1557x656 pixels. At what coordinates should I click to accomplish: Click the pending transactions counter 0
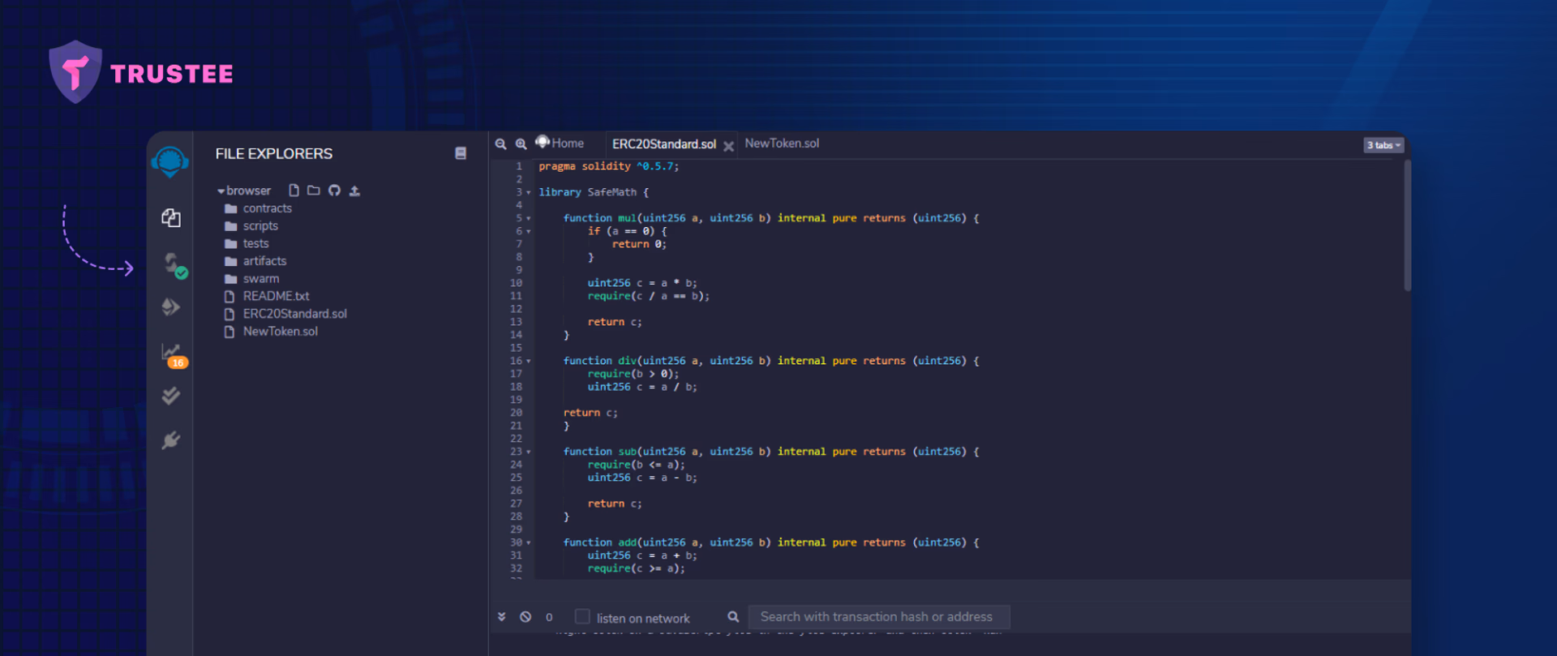pos(549,618)
